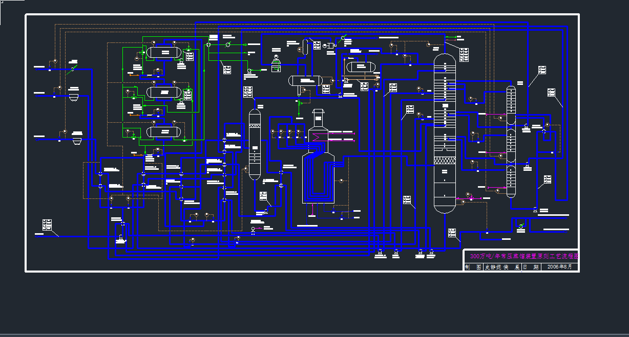Click the data table right of stripper column
Image resolution: width=629 pixels, height=337 pixels.
tap(551, 93)
